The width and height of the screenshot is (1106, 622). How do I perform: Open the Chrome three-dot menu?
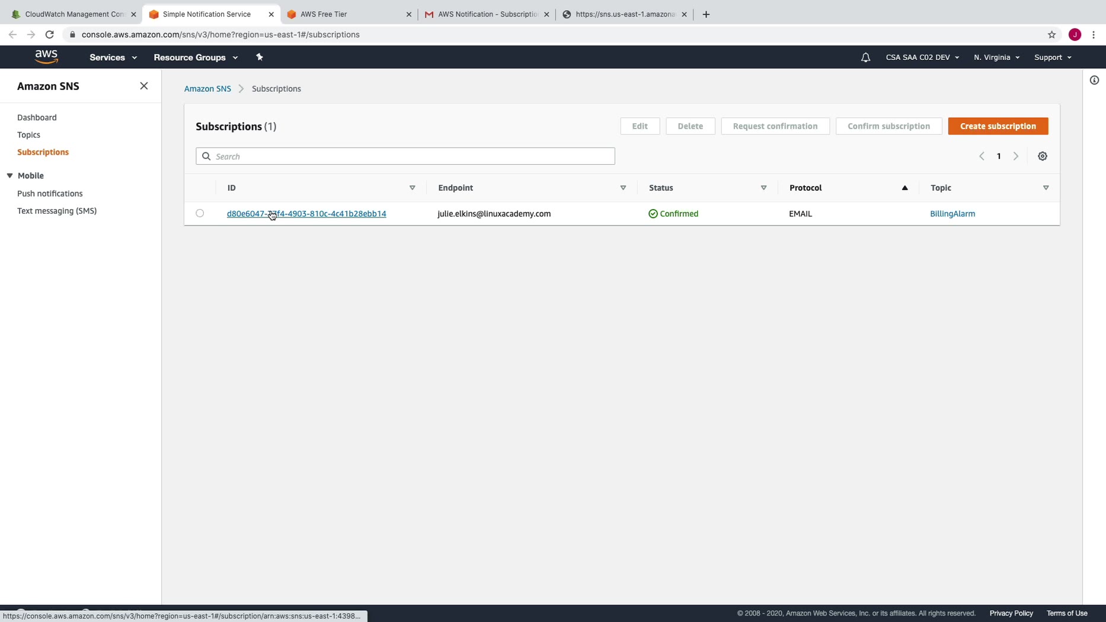[x=1094, y=34]
